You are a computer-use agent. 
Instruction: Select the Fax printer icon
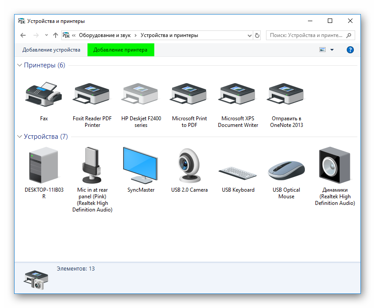click(x=44, y=94)
